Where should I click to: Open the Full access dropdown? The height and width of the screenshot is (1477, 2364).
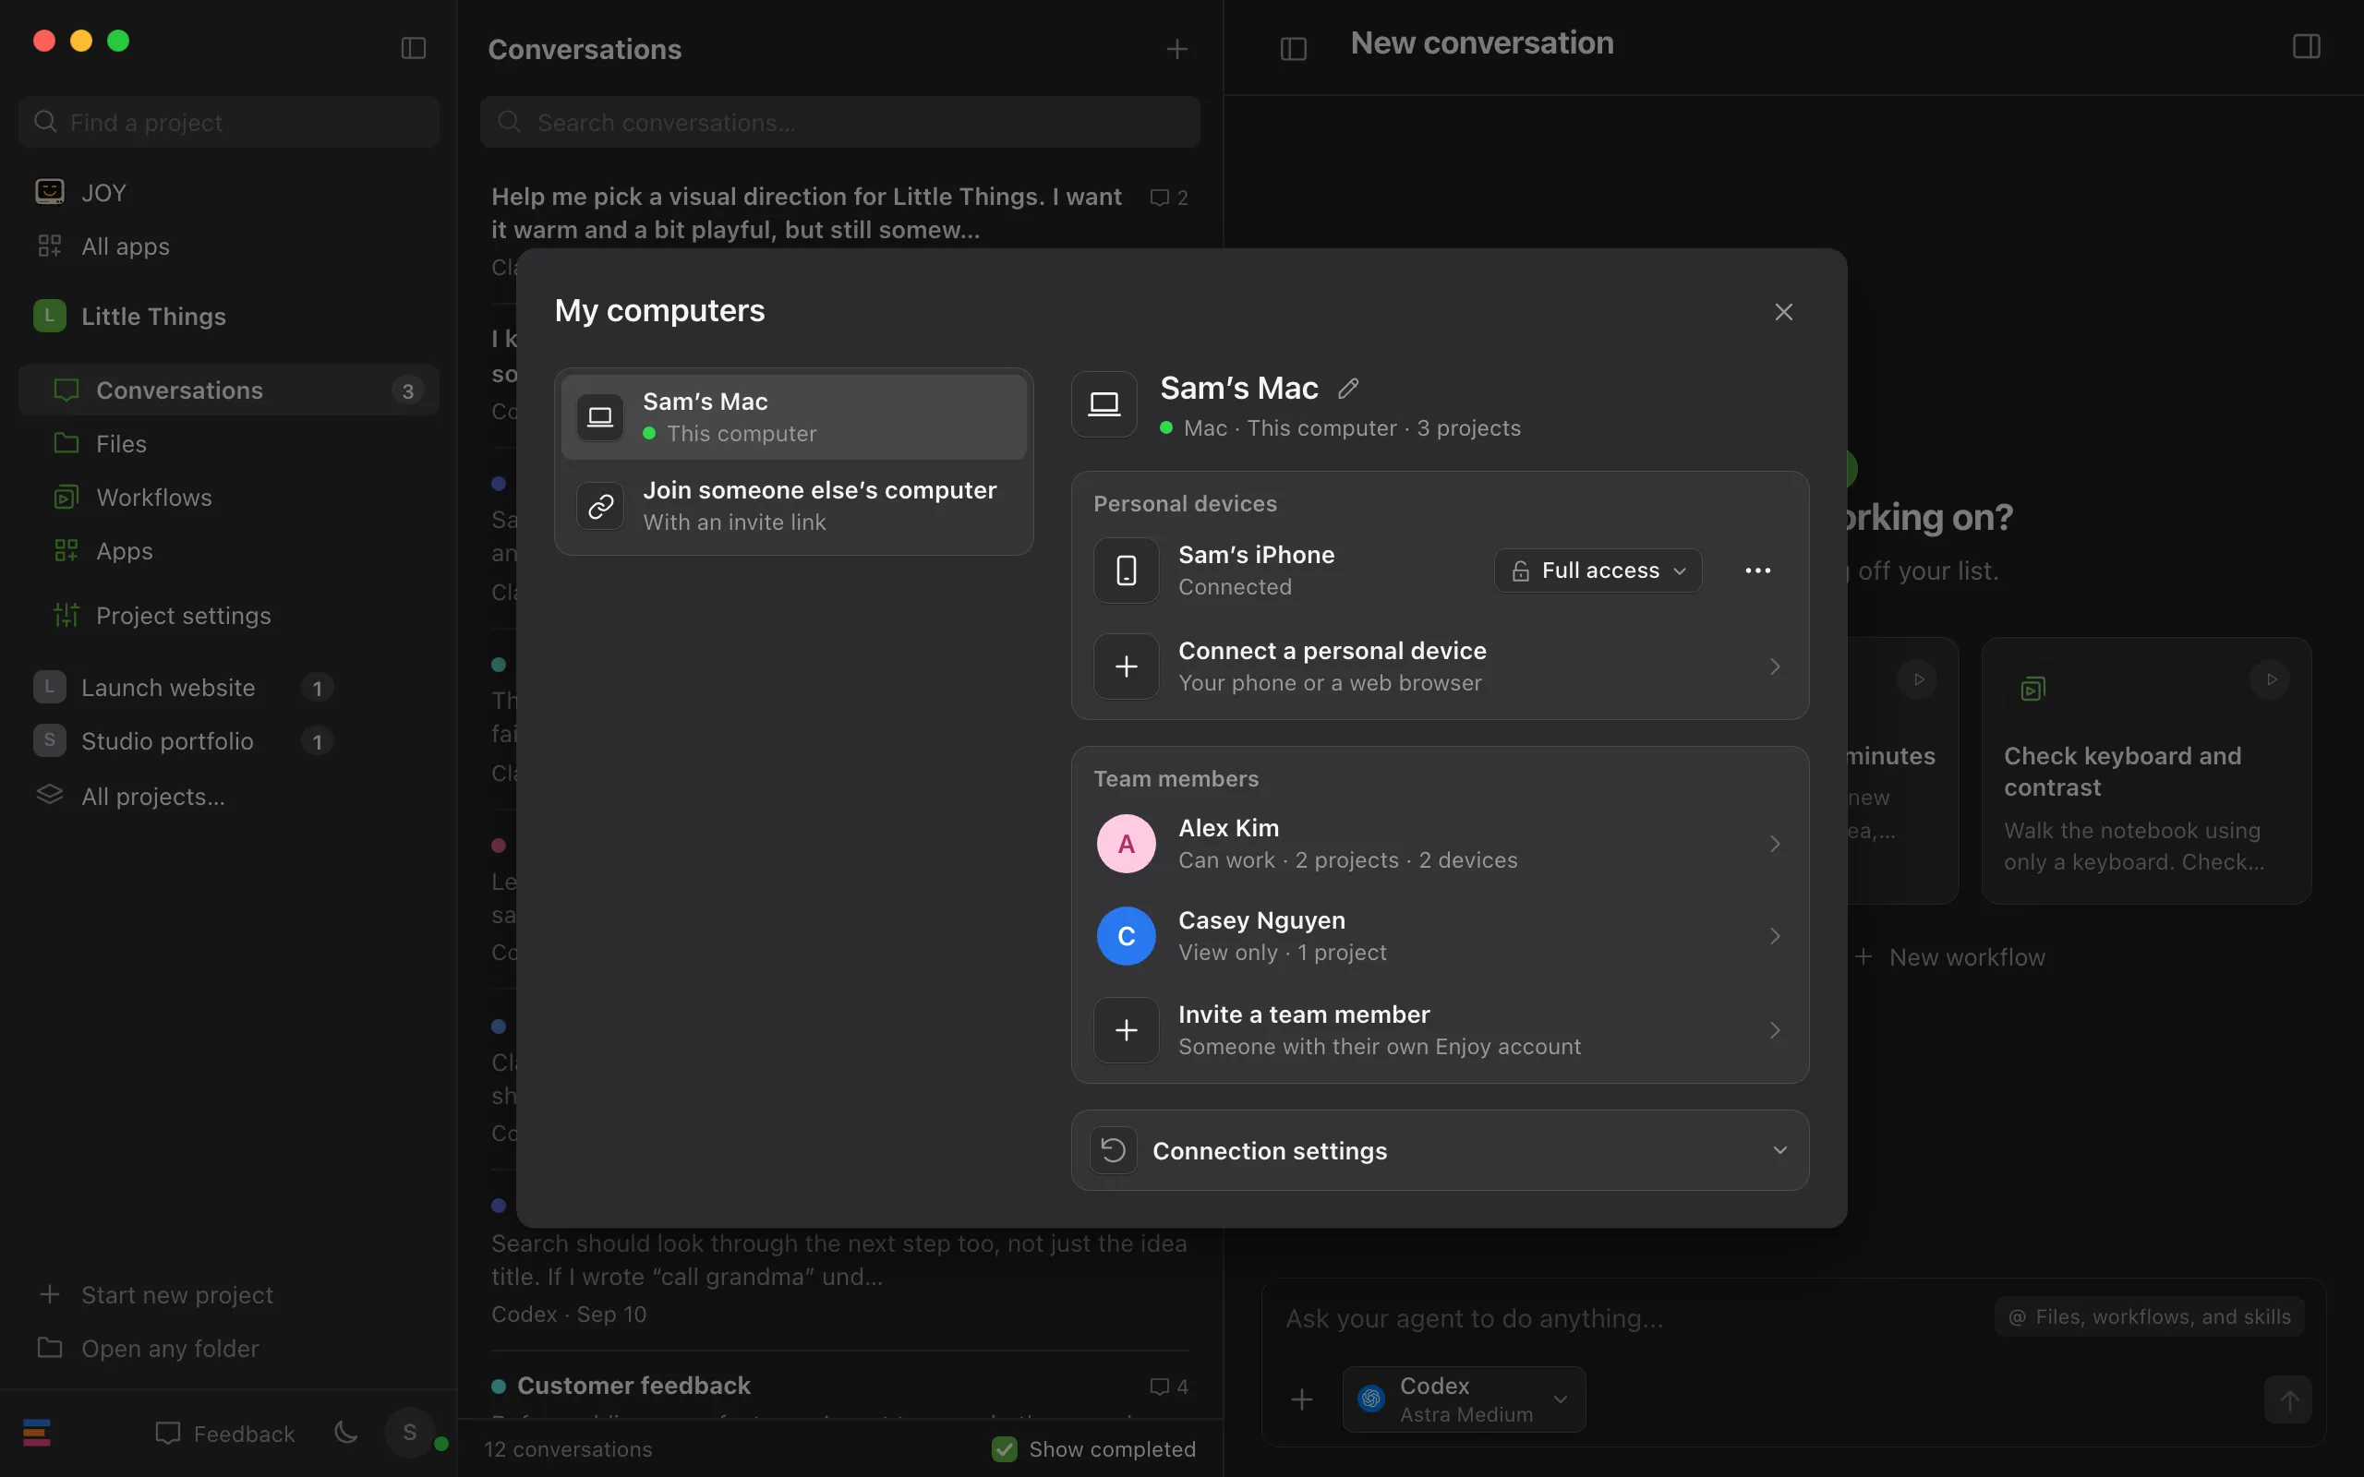pyautogui.click(x=1598, y=570)
